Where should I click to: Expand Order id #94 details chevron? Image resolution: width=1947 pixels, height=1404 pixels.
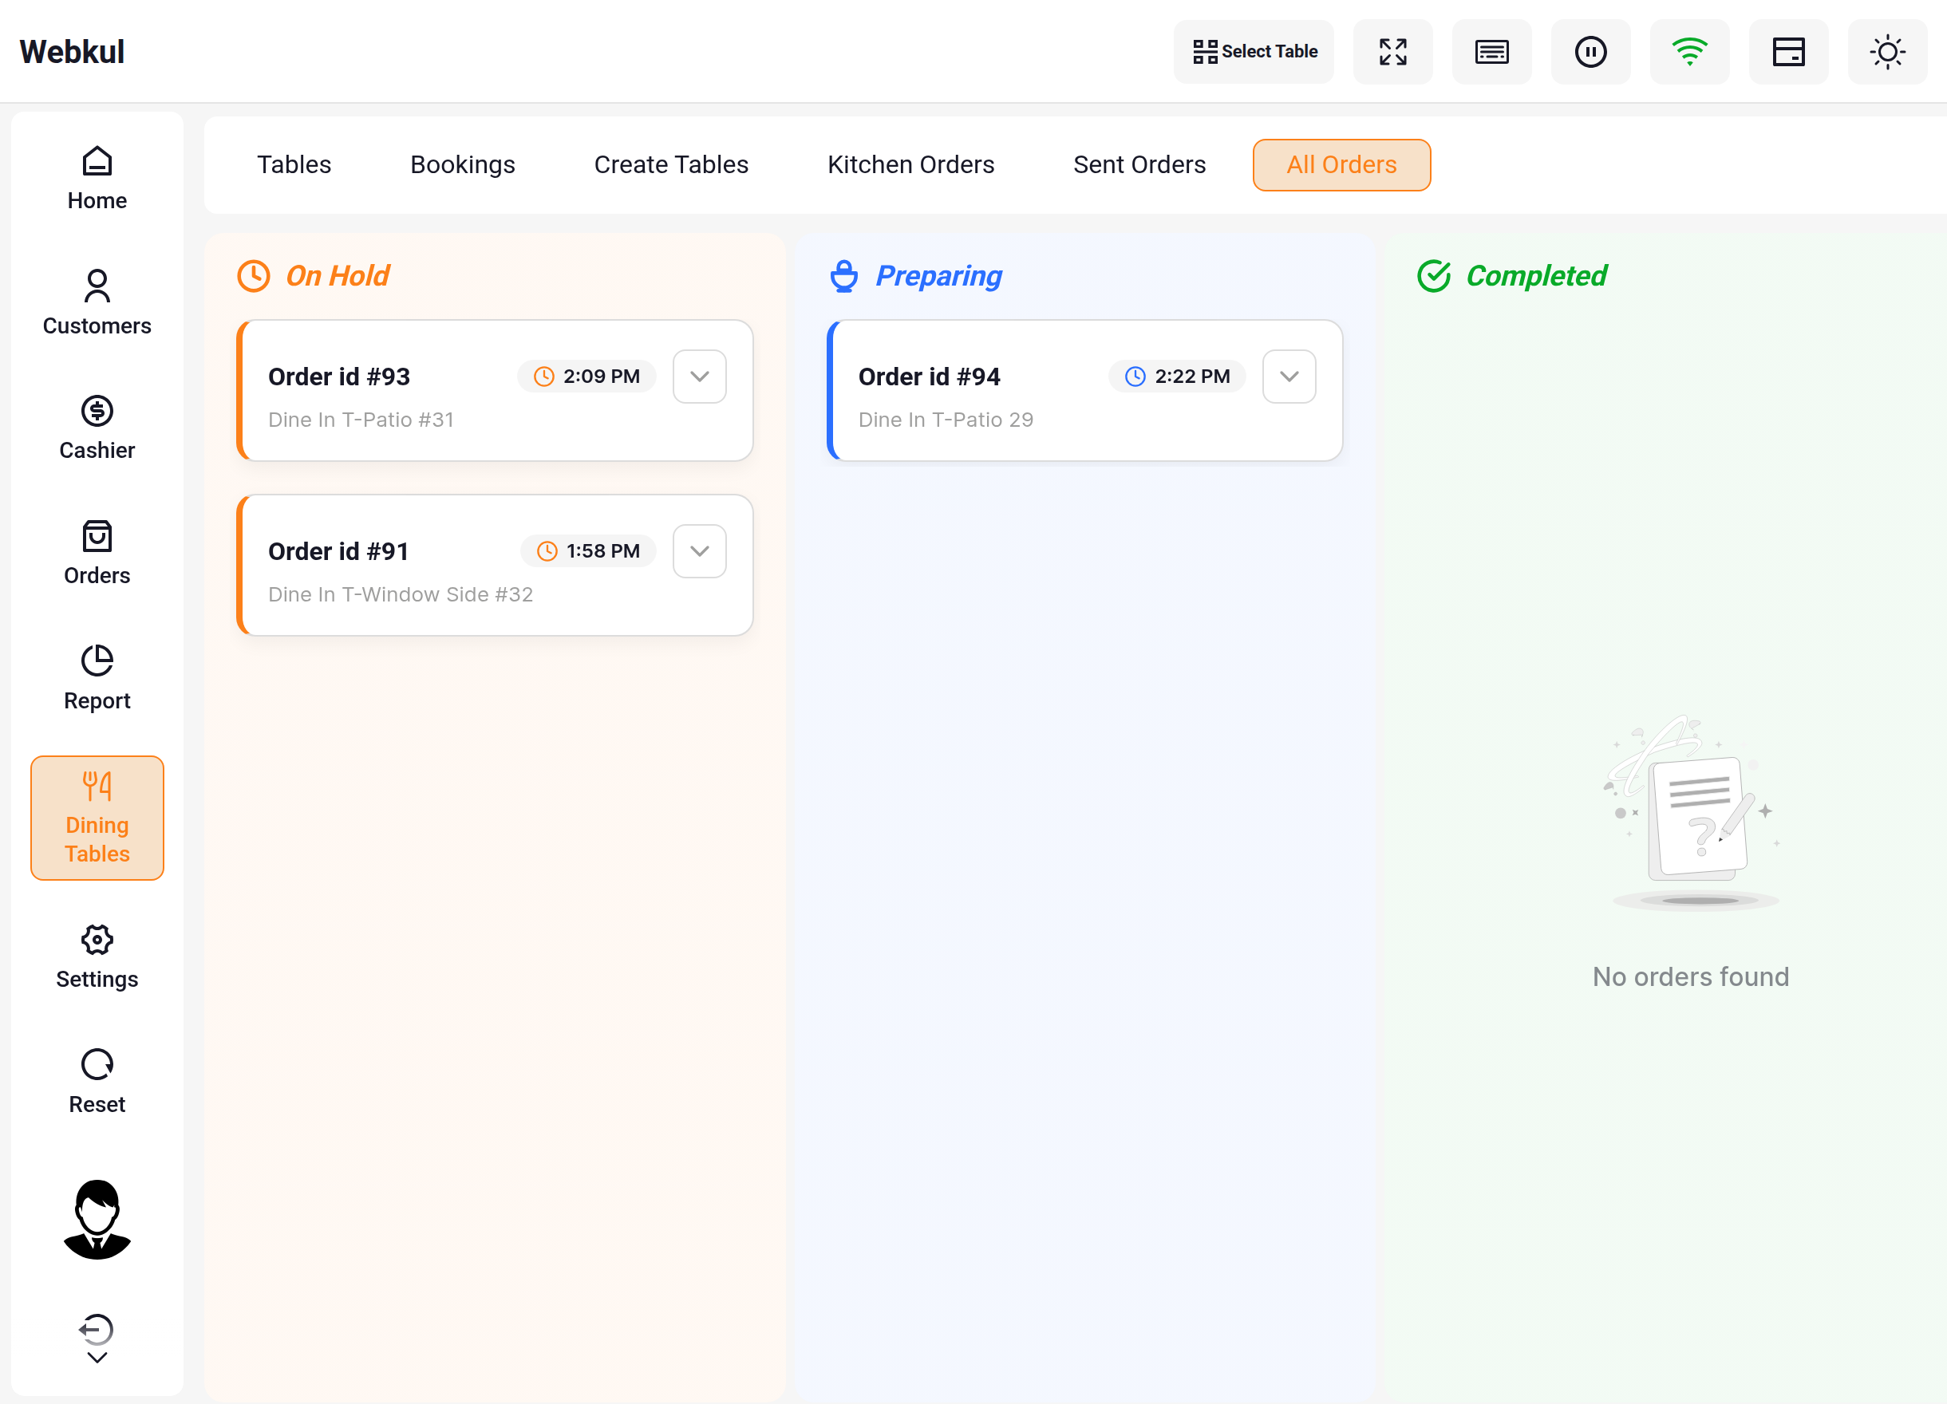[1289, 377]
